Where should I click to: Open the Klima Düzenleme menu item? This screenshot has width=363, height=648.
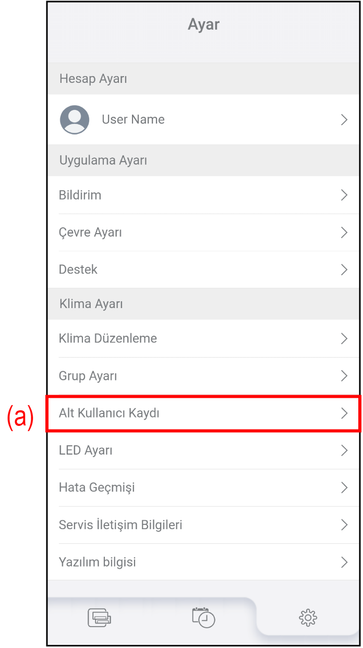tap(108, 338)
